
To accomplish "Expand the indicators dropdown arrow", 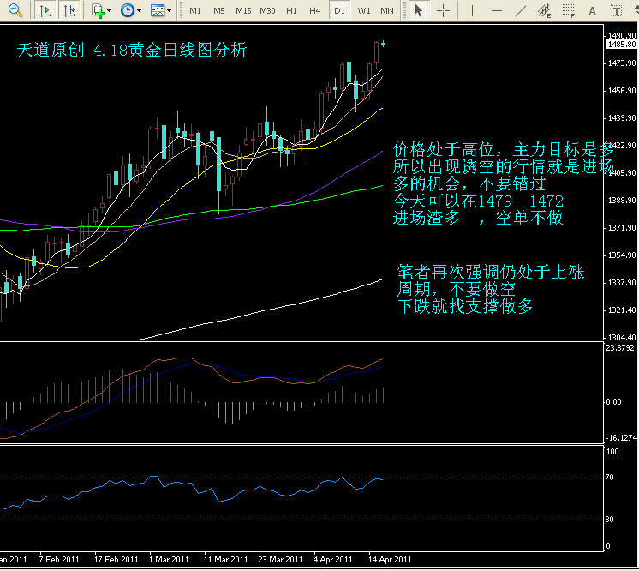I will [109, 11].
